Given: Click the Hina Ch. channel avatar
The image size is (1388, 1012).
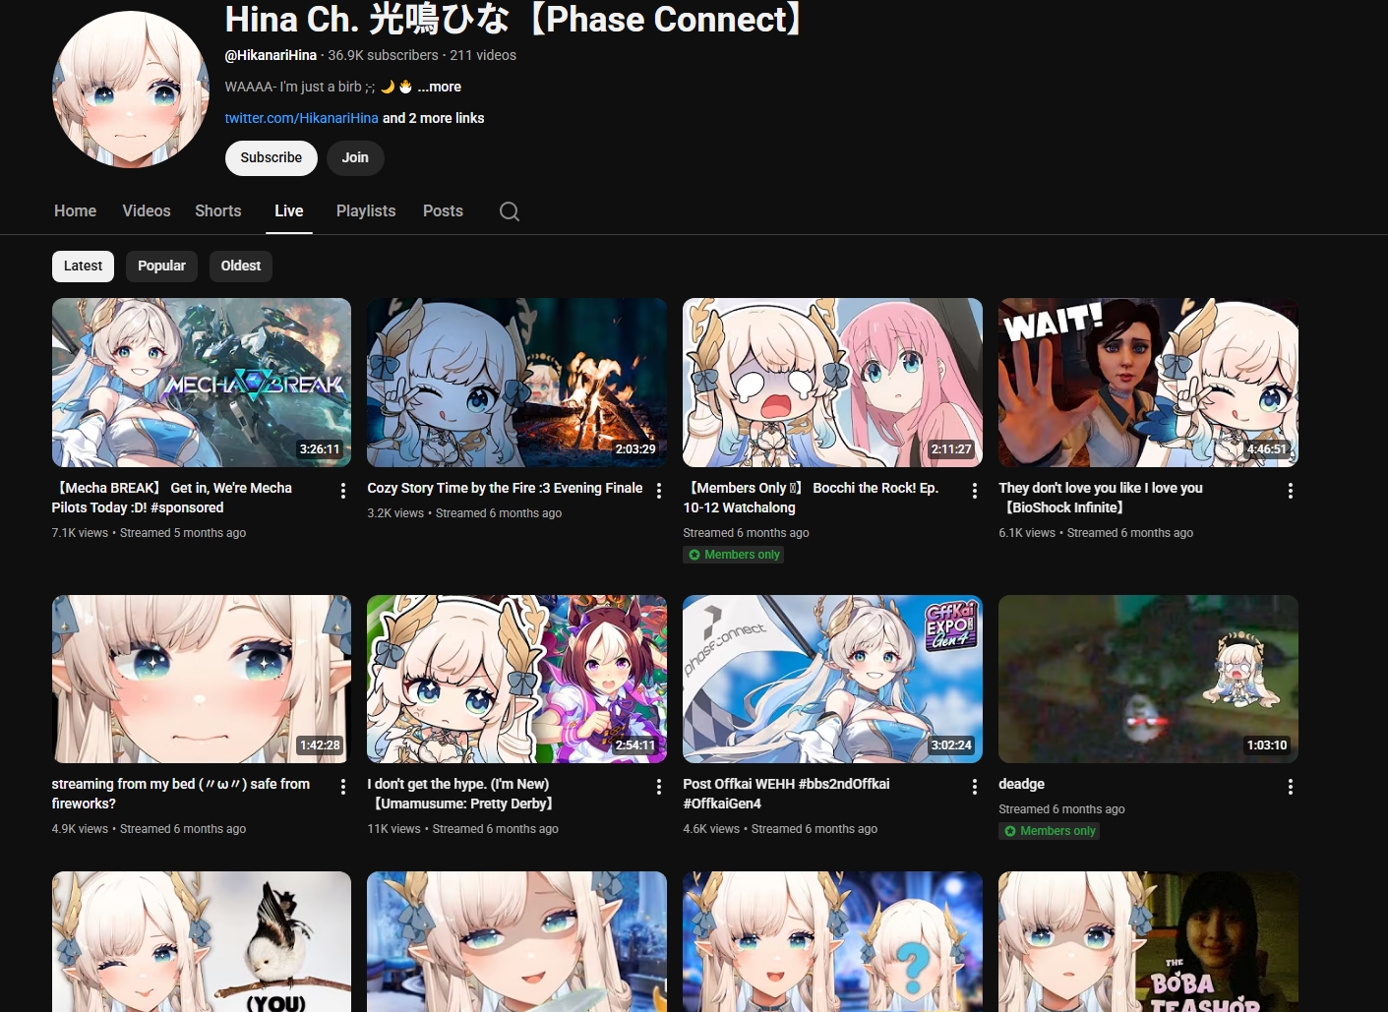Looking at the screenshot, I should 131,89.
